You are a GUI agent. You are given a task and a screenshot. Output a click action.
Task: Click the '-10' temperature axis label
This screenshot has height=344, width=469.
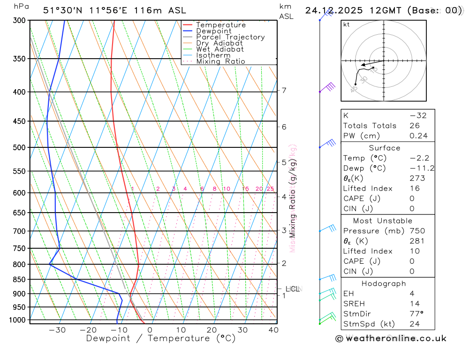pyautogui.click(x=119, y=330)
